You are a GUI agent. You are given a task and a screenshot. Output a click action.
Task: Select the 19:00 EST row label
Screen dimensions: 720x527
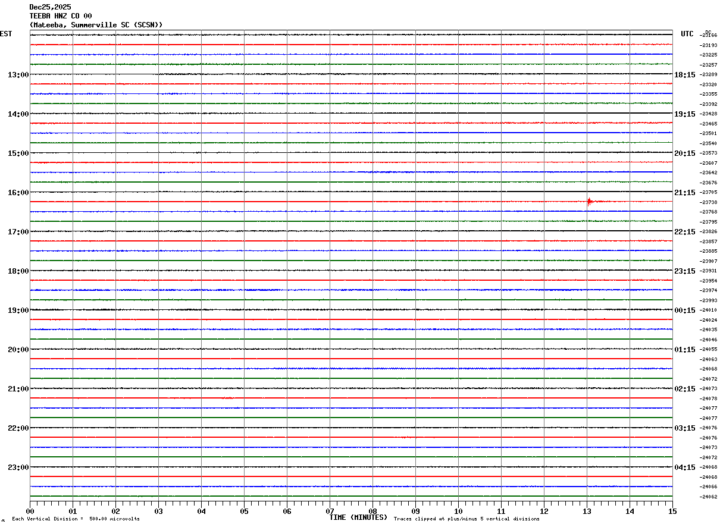pos(18,310)
